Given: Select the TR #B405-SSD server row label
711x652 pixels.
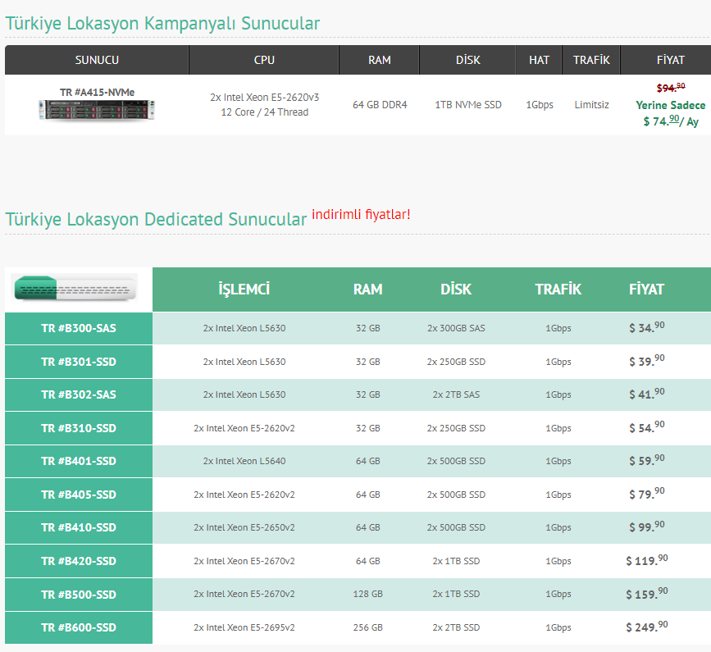Looking at the screenshot, I should coord(79,495).
